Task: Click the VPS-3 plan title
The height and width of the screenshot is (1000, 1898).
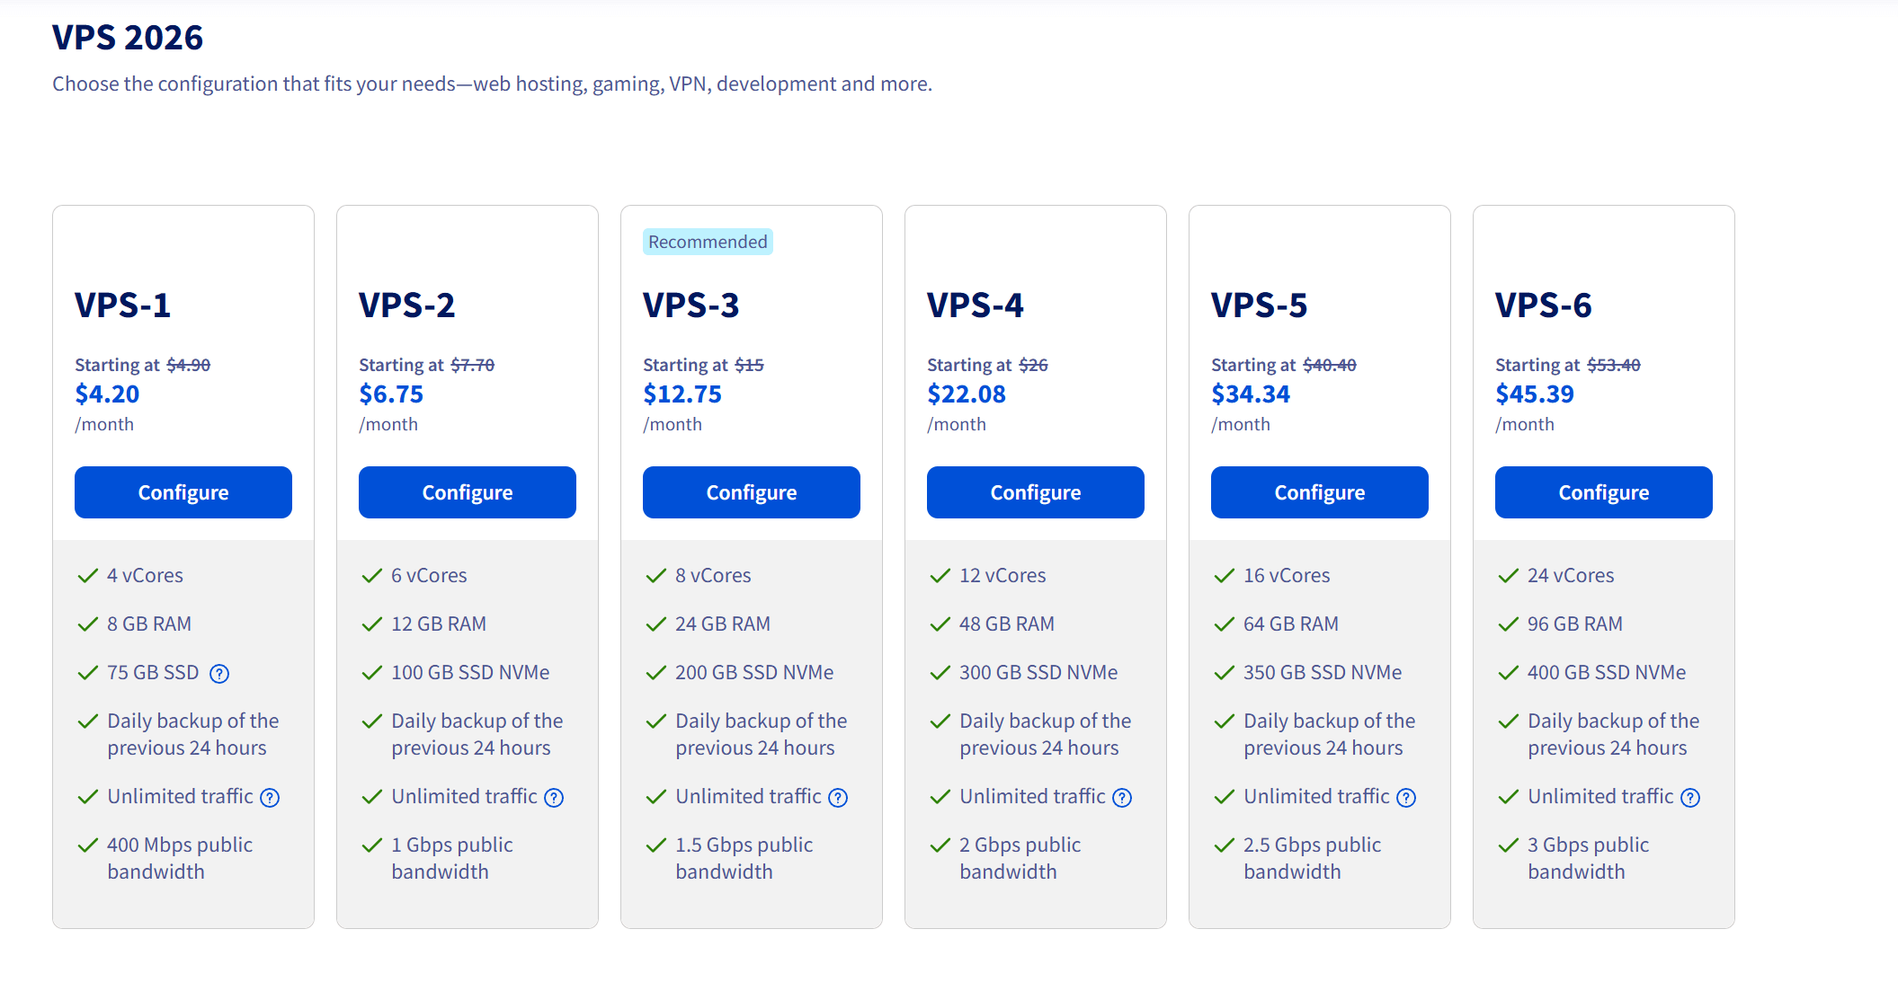Action: [691, 305]
